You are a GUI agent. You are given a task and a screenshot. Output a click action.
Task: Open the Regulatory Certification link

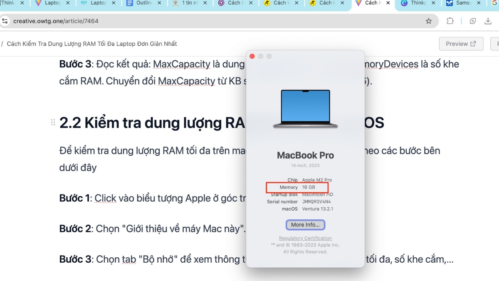pos(305,238)
